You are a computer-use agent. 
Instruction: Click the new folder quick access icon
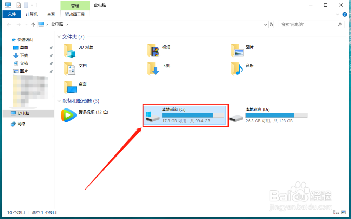click(x=26, y=5)
